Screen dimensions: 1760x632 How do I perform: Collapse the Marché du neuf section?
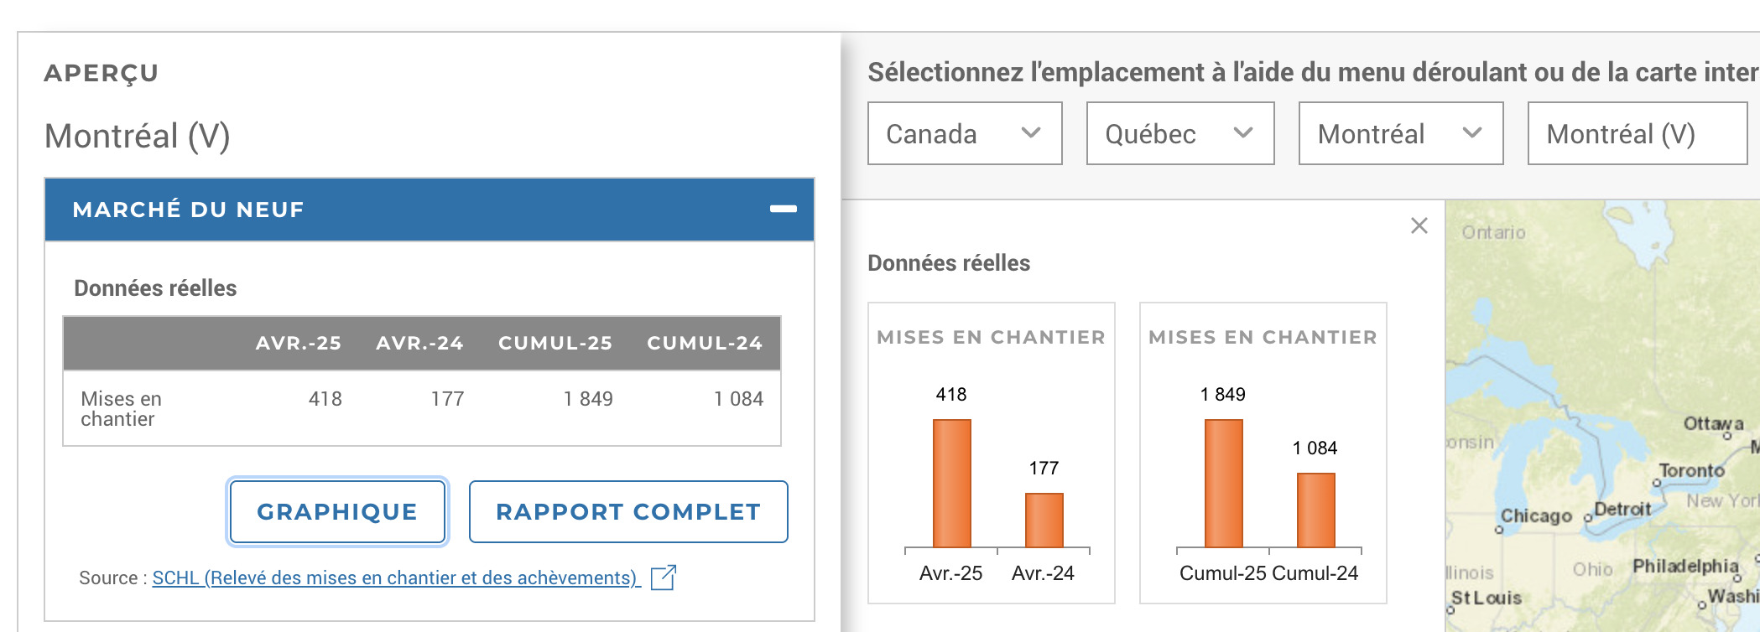[783, 209]
